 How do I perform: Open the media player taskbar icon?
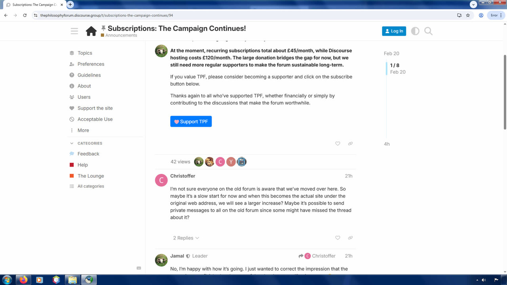[39, 280]
